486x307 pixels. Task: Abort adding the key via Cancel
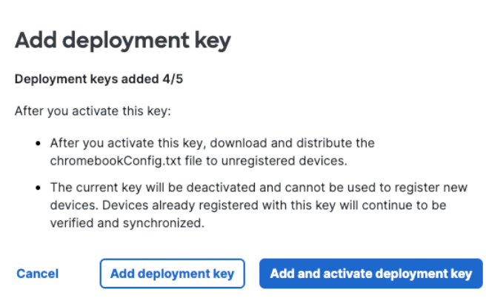pos(38,274)
